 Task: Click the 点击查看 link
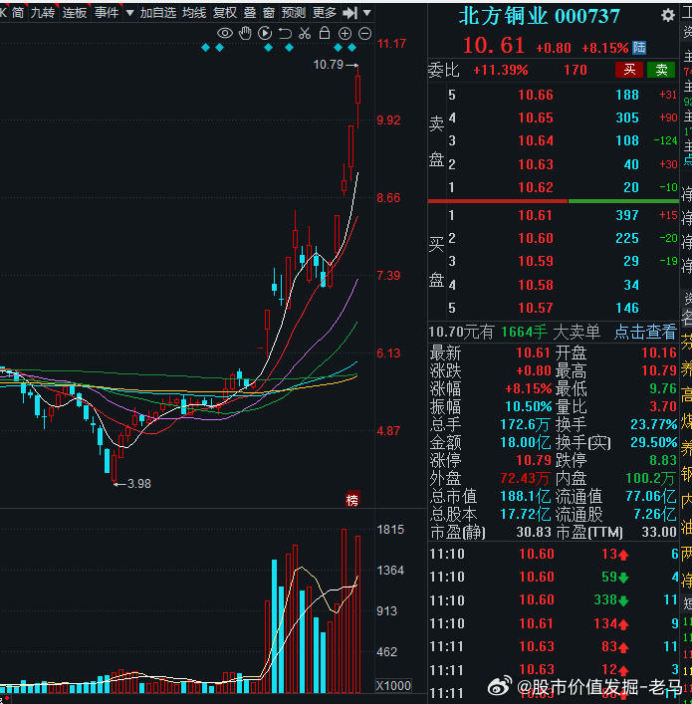point(645,333)
